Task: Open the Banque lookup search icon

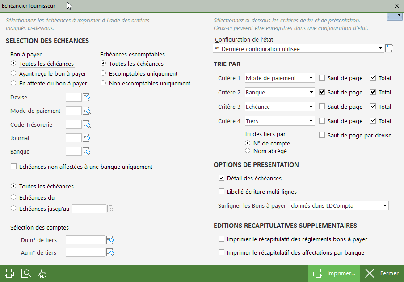Action: (x=87, y=152)
